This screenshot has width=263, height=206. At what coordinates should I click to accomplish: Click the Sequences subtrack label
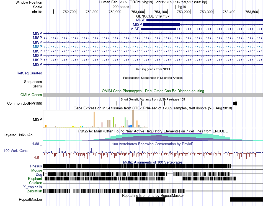[33, 82]
